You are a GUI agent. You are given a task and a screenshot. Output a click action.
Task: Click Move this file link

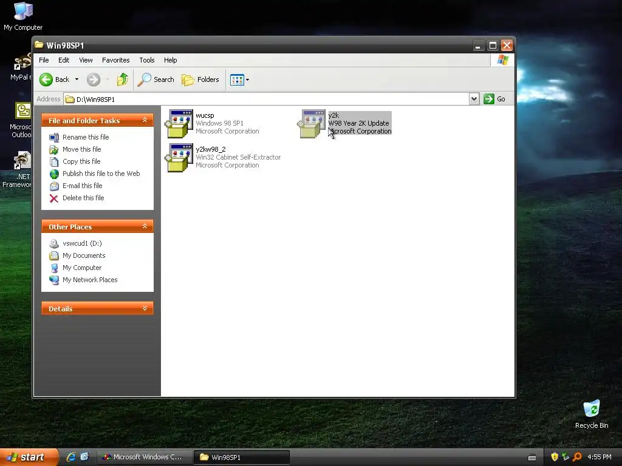click(82, 149)
